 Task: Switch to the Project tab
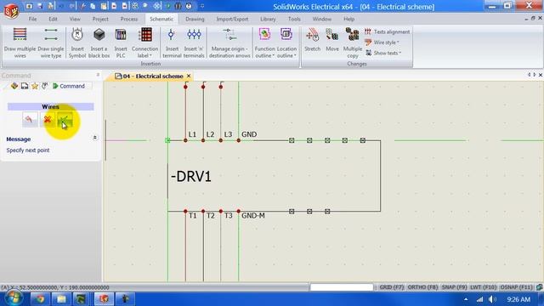click(100, 19)
